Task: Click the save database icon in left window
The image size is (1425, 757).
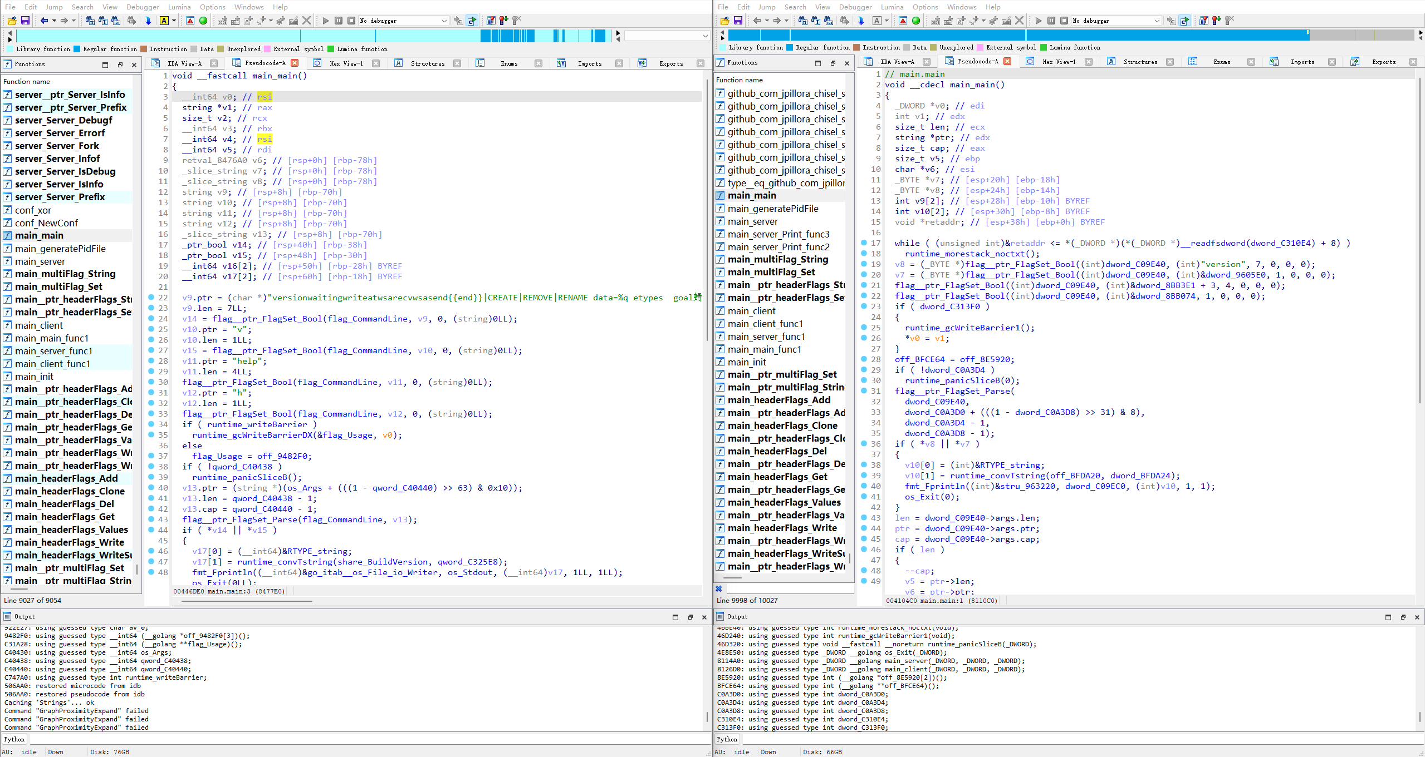Action: 25,21
